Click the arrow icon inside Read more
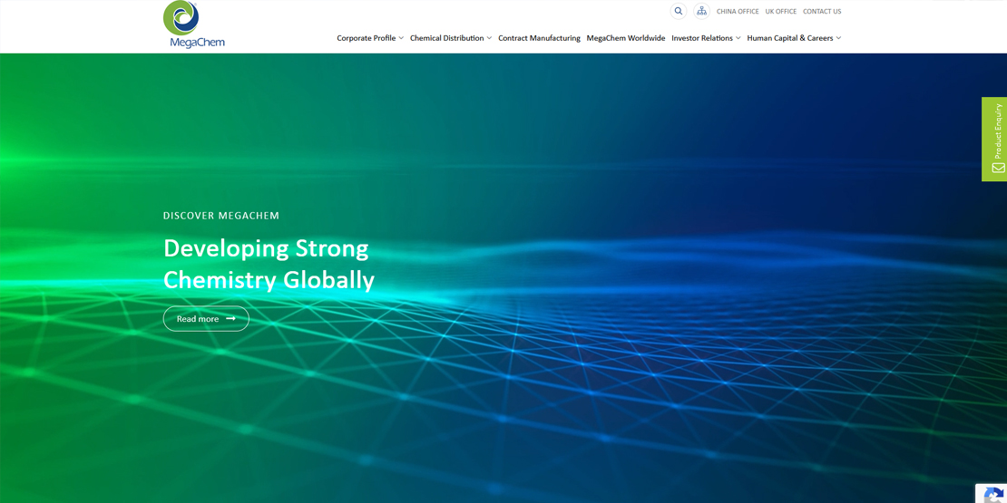The height and width of the screenshot is (503, 1007). coord(230,319)
